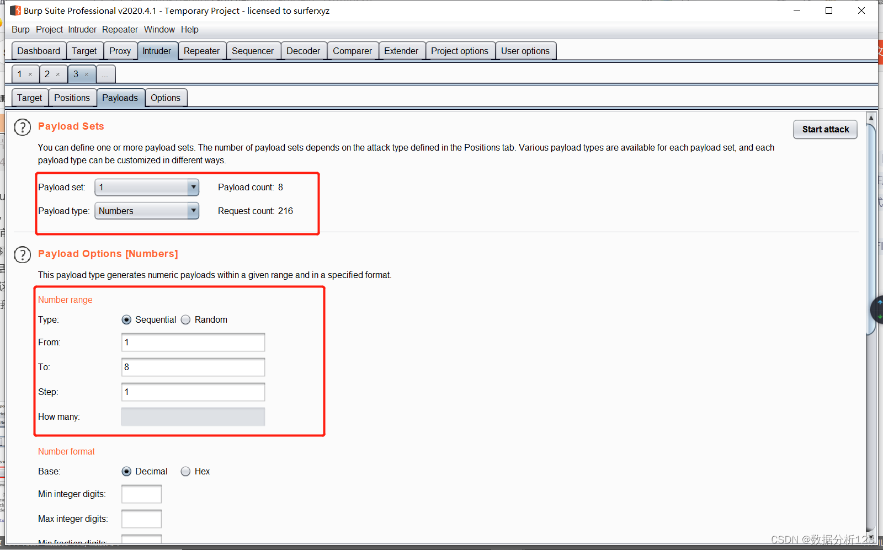Switch to the Proxy tab

[x=120, y=51]
